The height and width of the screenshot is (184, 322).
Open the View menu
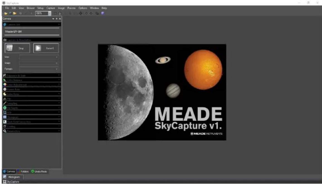coord(21,8)
